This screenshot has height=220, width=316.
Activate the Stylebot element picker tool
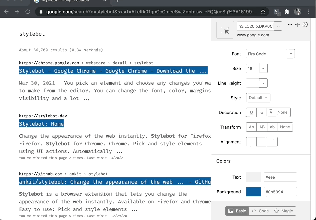[225, 30]
